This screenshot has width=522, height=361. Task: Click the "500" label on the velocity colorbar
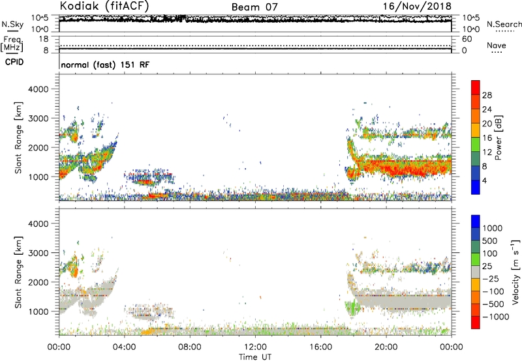click(490, 241)
